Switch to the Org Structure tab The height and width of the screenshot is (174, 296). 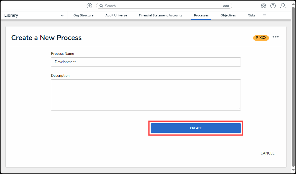83,16
